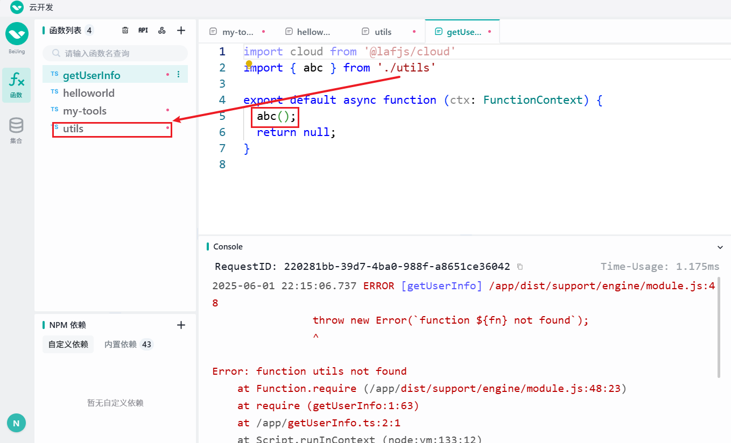Viewport: 731px width, 443px height.
Task: Add an NPM dependency with plus icon
Action: [x=181, y=325]
